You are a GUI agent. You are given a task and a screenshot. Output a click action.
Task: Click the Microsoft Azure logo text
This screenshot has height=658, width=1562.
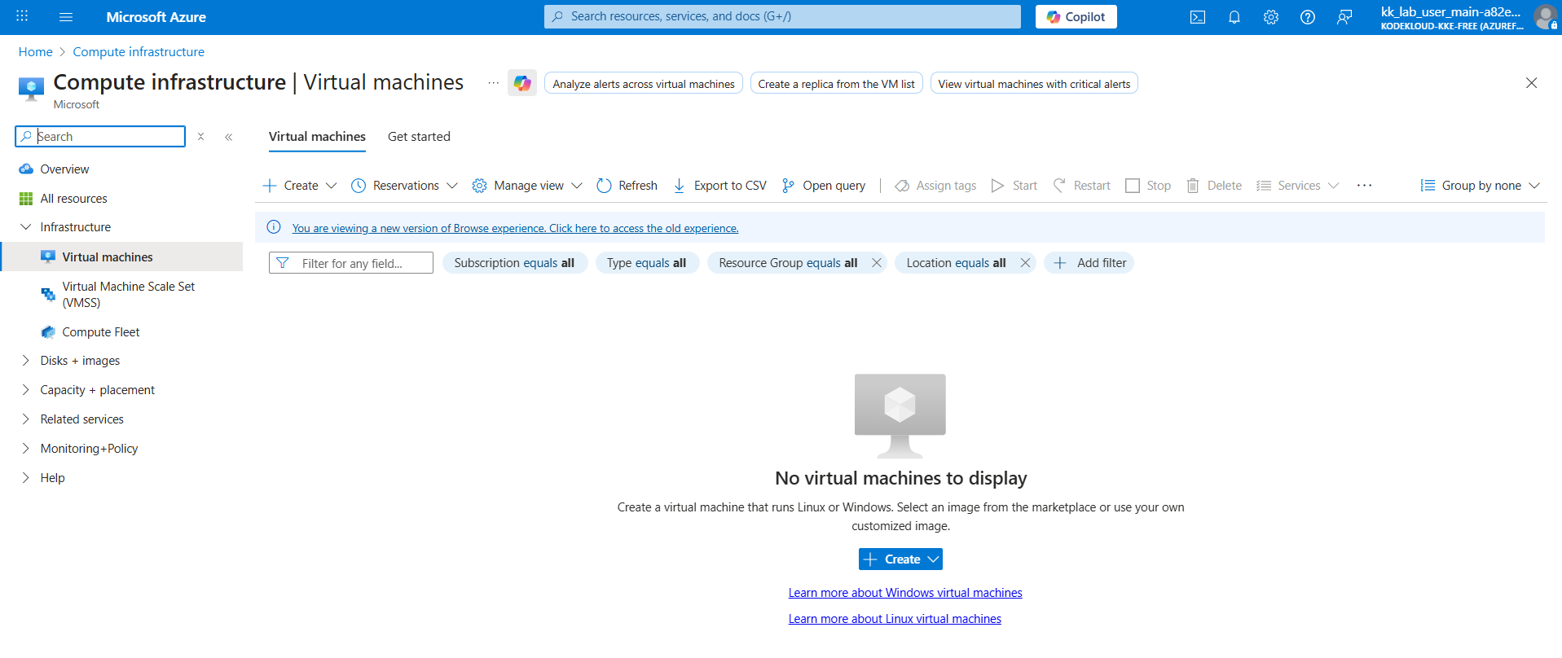tap(156, 17)
